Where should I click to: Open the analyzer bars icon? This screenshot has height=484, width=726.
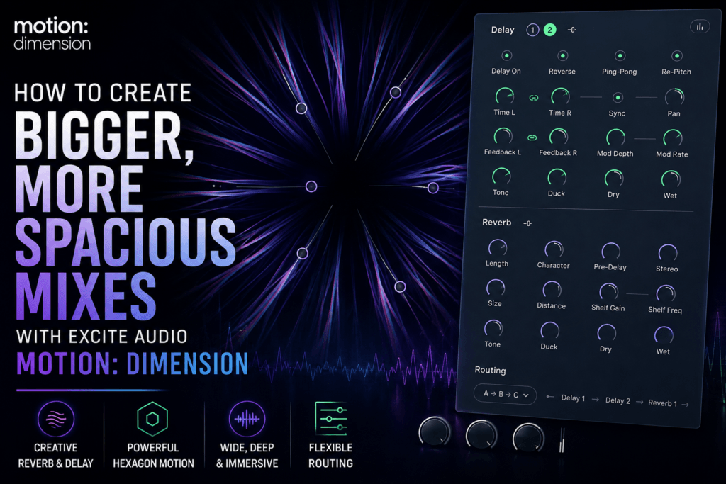coord(700,27)
